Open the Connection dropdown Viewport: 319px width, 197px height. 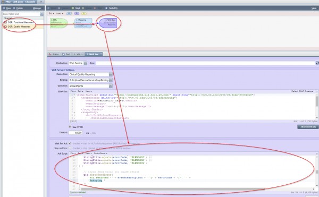[111, 74]
